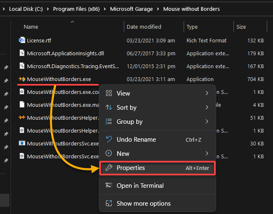Open the Group by submenu

tap(157, 121)
